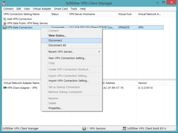The image size is (178, 133).
Task: Close the SoftEther VPN Client Manager window
Action: [x=172, y=2]
